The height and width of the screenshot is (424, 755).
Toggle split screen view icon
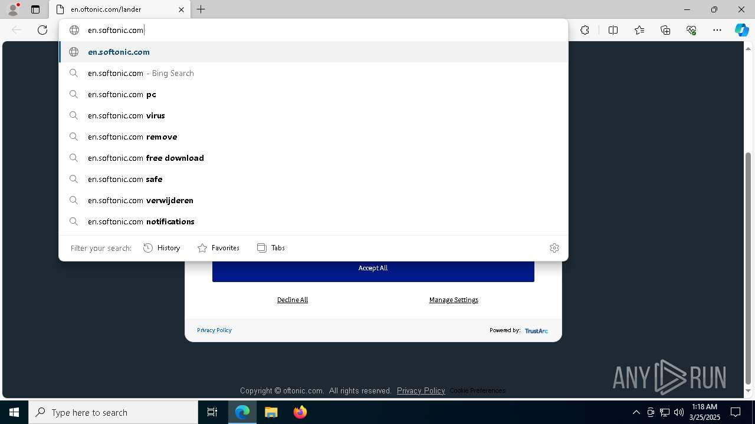613,30
